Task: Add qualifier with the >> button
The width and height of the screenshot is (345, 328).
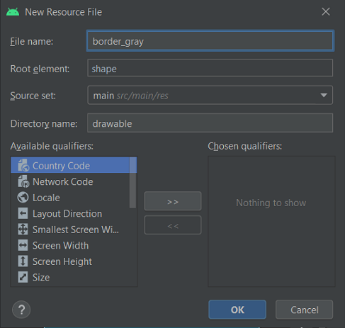Action: pyautogui.click(x=173, y=201)
